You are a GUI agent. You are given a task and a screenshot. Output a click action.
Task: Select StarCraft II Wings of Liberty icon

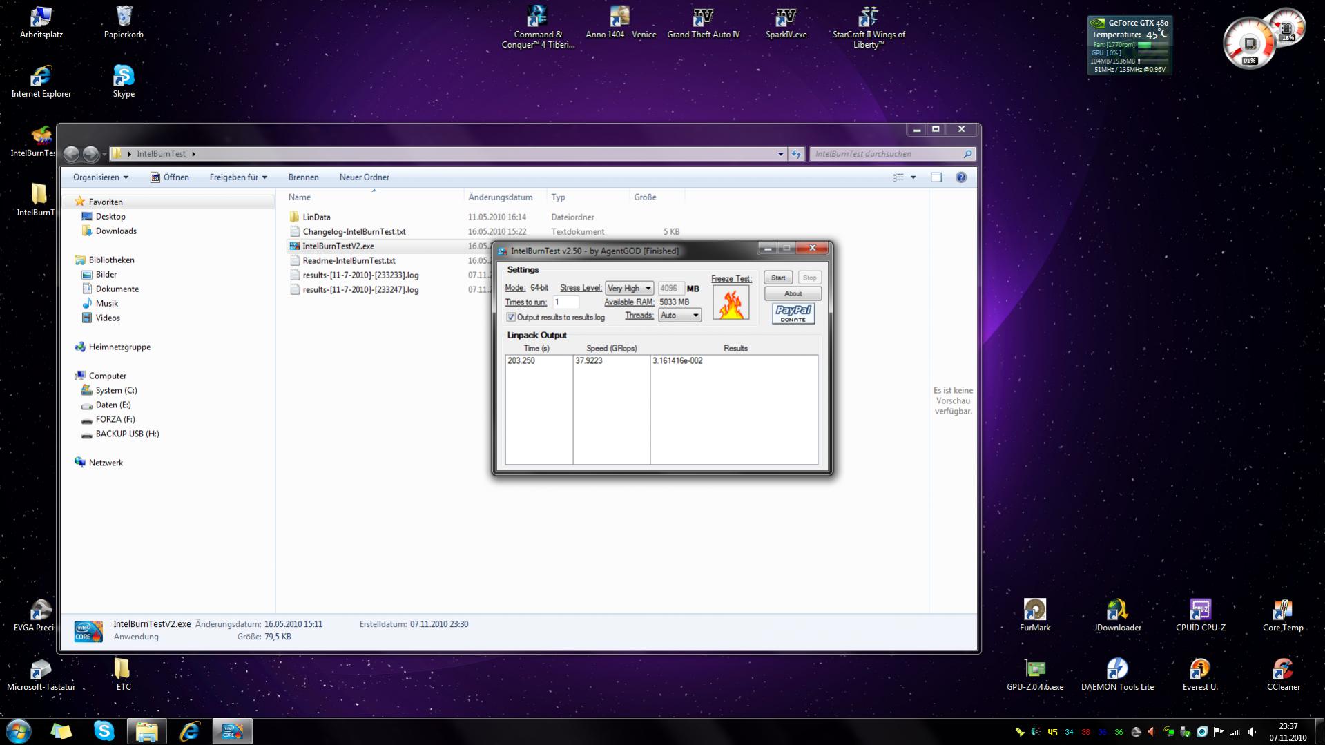(869, 27)
